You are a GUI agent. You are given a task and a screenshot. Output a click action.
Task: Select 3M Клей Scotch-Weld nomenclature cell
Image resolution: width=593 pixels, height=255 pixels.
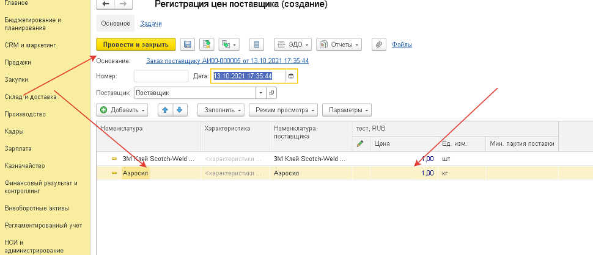point(149,159)
